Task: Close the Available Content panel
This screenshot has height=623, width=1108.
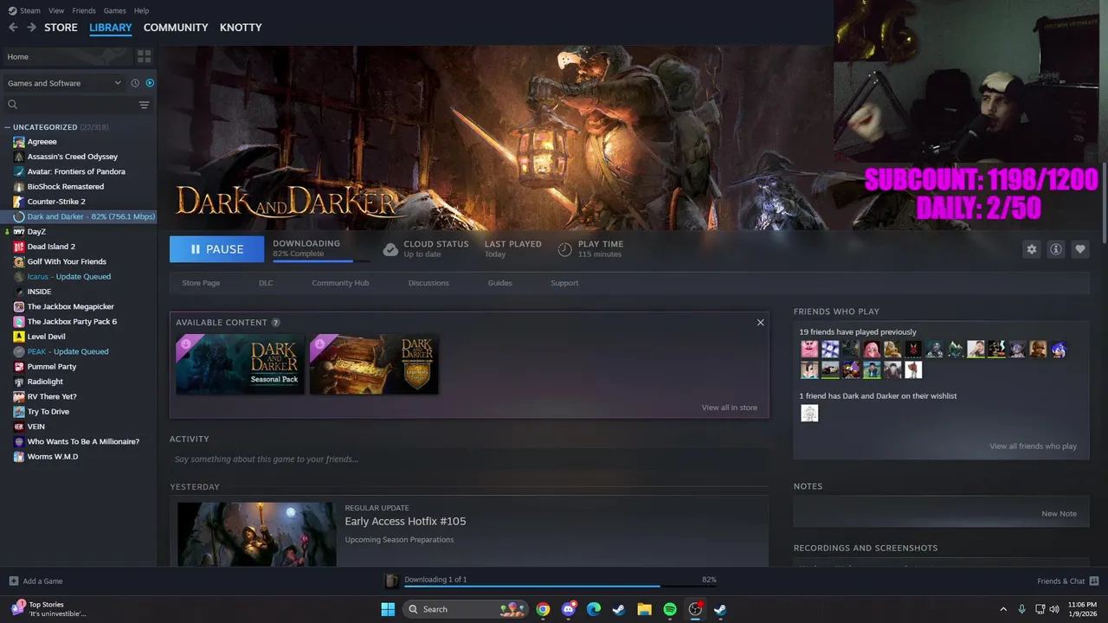Action: point(760,322)
